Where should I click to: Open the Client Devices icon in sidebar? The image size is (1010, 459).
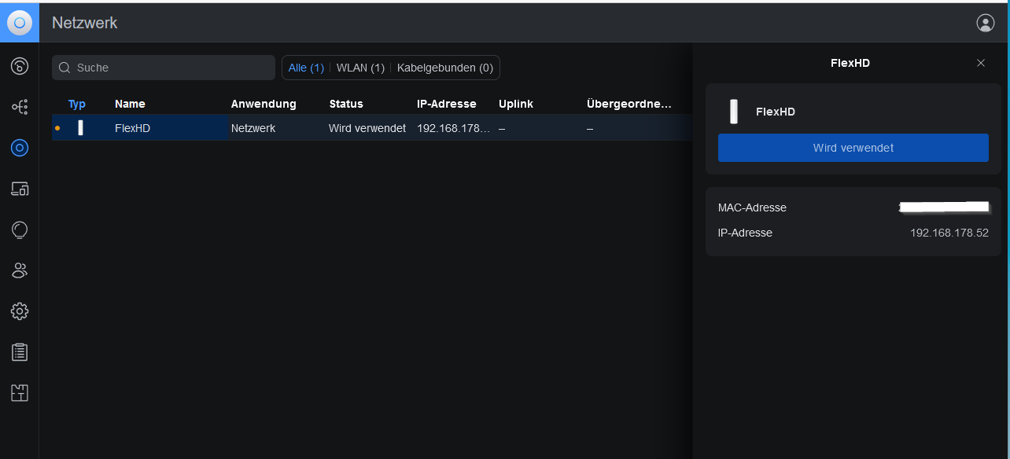point(20,189)
